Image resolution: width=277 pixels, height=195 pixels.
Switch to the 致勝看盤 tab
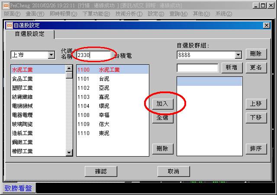pyautogui.click(x=18, y=188)
